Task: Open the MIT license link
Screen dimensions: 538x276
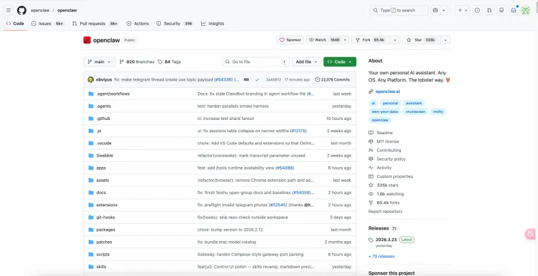Action: (383, 141)
